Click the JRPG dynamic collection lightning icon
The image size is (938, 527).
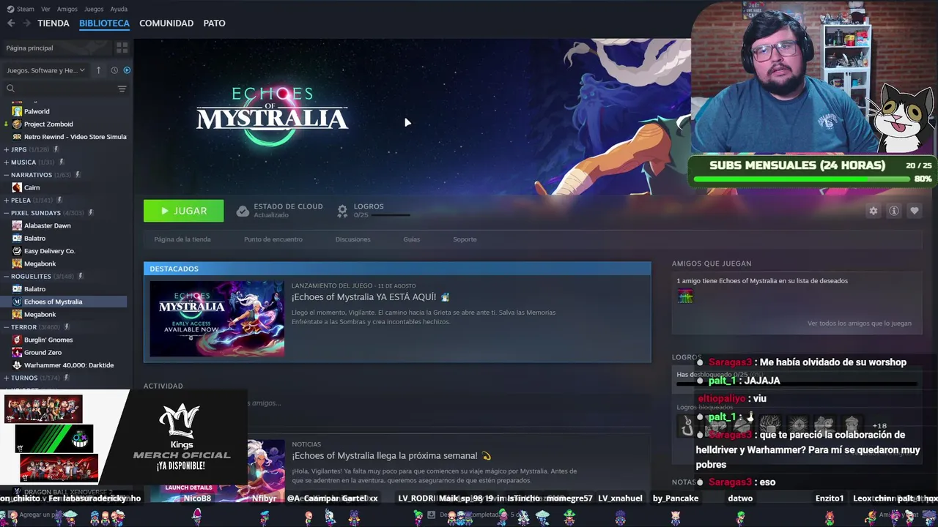55,149
